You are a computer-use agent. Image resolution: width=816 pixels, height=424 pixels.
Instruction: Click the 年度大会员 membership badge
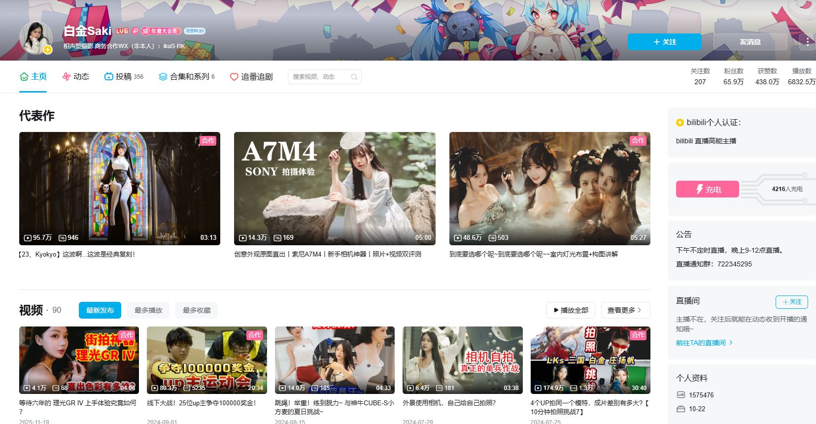click(x=162, y=31)
